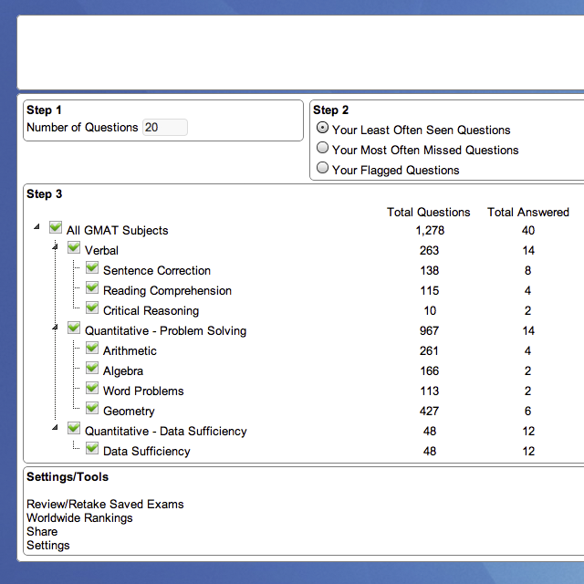Click the Sentence Correction label

(x=157, y=271)
